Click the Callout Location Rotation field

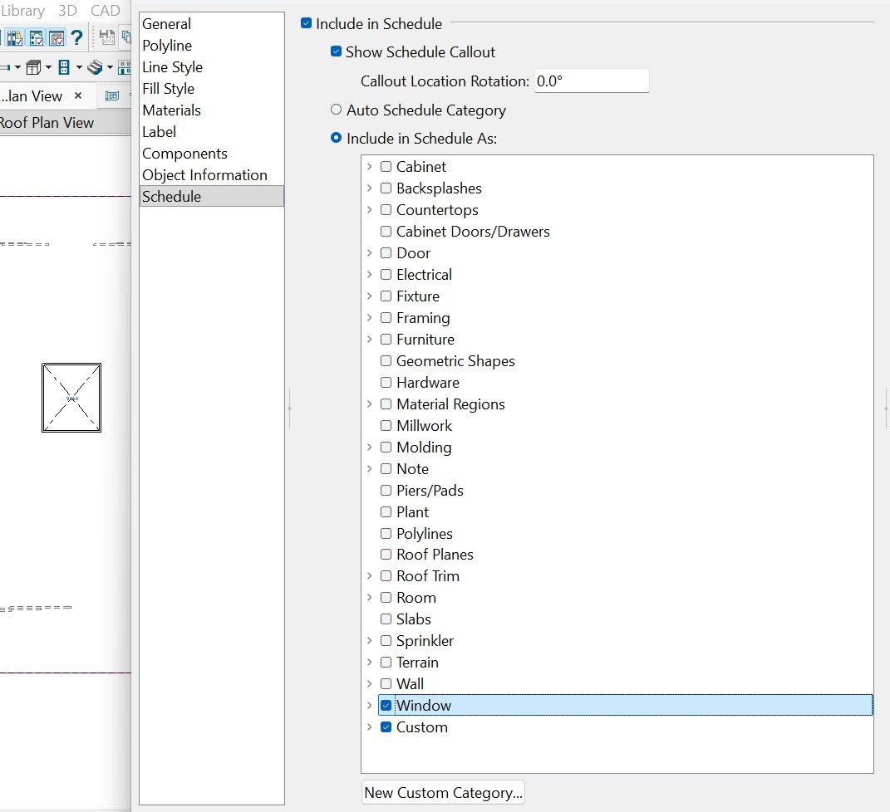pyautogui.click(x=591, y=81)
